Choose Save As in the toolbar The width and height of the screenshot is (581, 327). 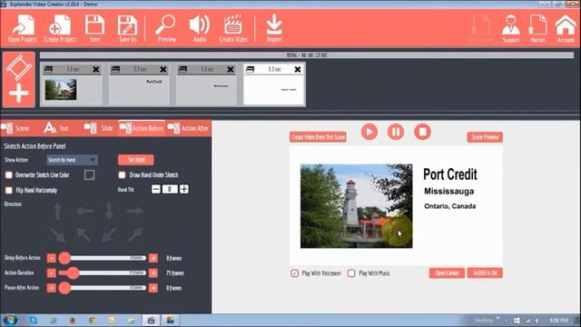[x=127, y=28]
